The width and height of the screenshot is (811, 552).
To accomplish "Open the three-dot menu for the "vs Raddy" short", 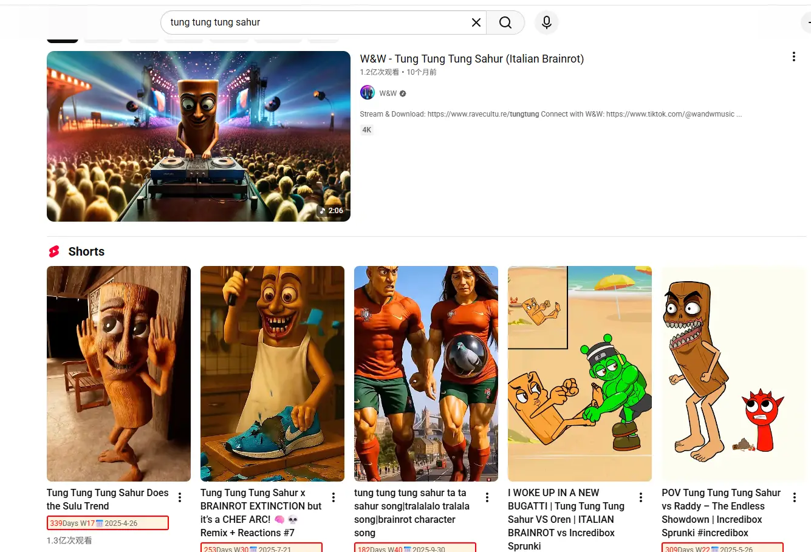I will [x=795, y=497].
